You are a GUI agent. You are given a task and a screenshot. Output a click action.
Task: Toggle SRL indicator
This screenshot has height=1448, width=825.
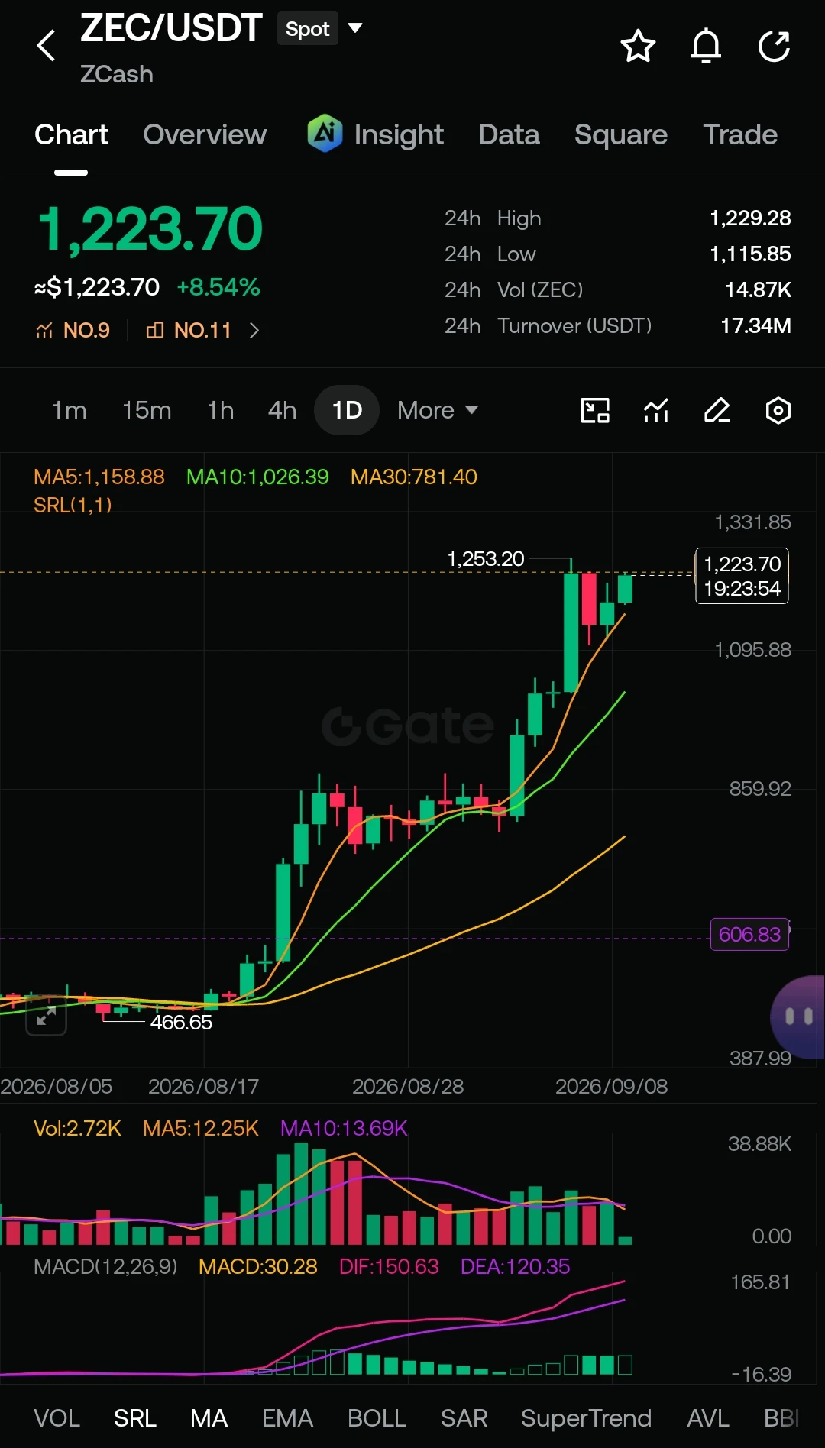point(135,1418)
